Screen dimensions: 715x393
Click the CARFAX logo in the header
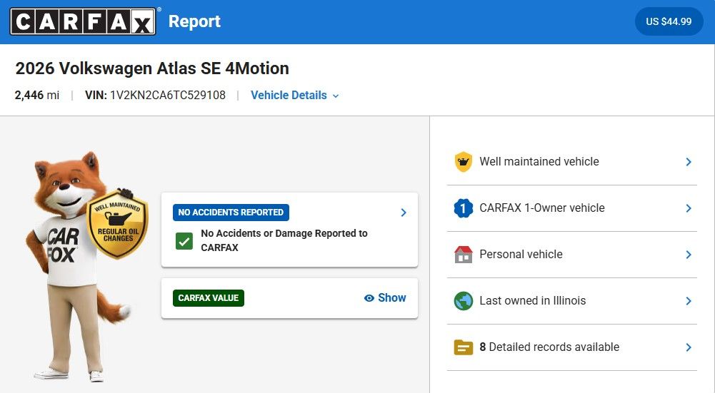pyautogui.click(x=83, y=22)
